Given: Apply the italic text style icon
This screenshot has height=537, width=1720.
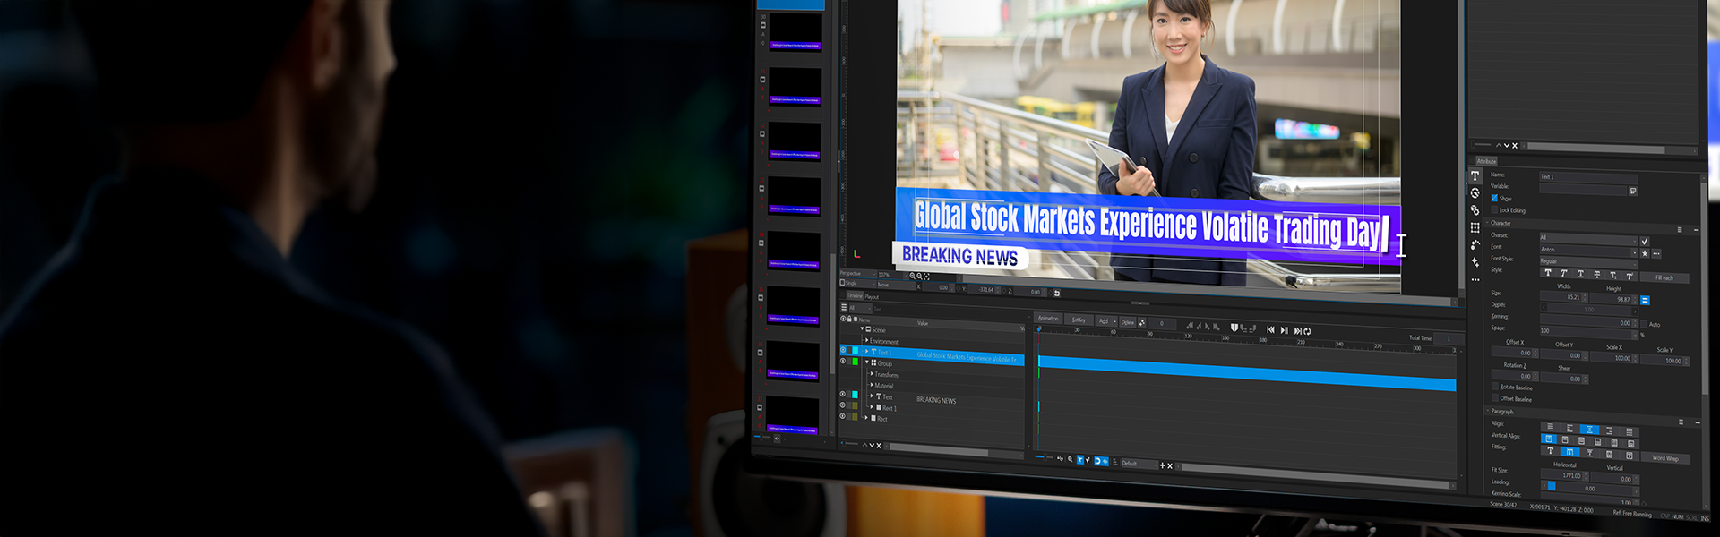Looking at the screenshot, I should coord(1564,273).
